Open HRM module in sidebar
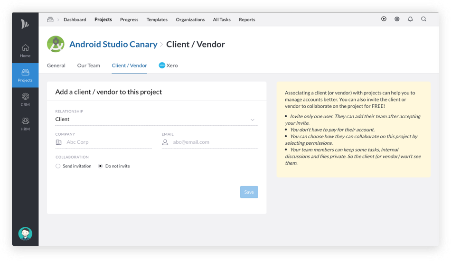Screen dimensions: 451x261 pyautogui.click(x=25, y=124)
